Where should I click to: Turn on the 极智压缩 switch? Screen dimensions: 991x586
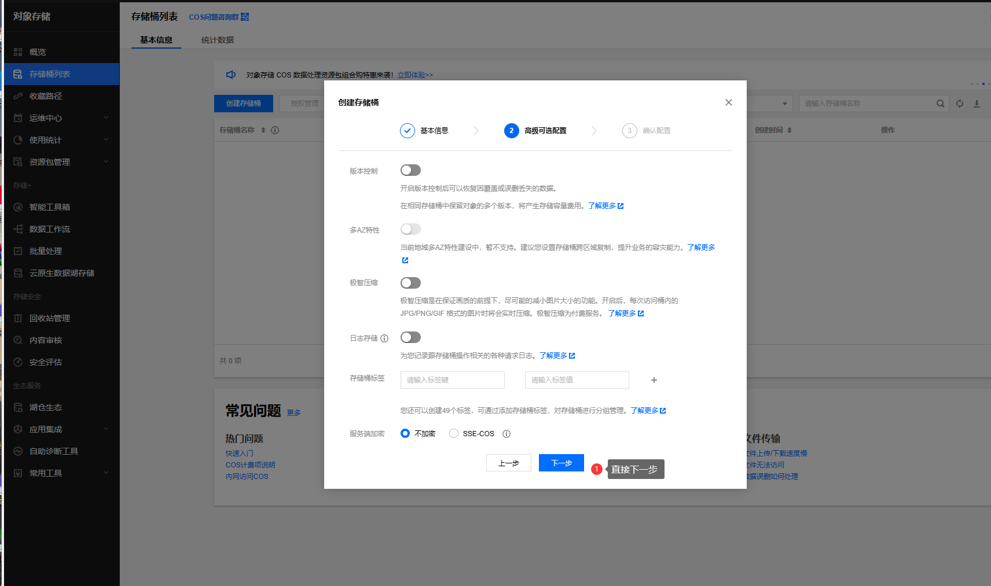[x=410, y=283]
